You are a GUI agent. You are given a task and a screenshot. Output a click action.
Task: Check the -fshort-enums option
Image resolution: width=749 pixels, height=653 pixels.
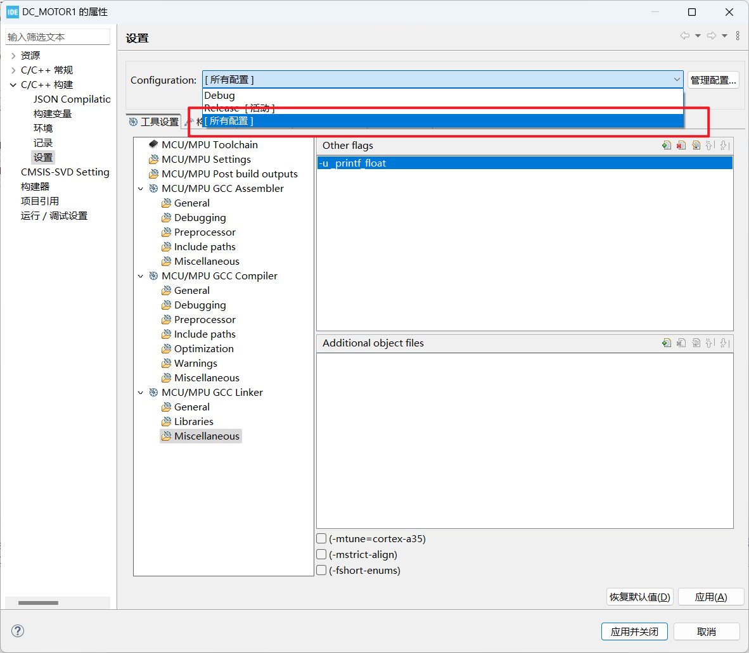pos(321,570)
